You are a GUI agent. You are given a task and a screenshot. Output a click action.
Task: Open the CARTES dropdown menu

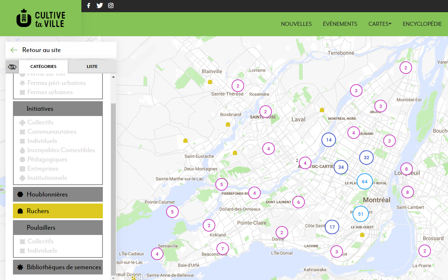[x=380, y=24]
